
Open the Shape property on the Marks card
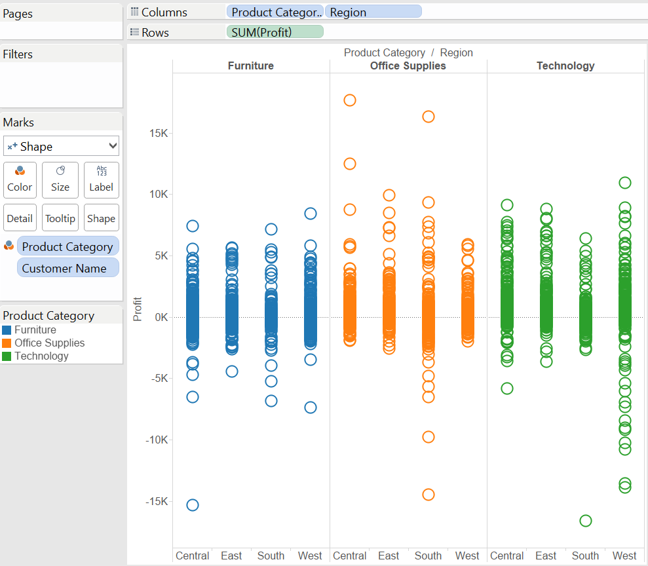(101, 217)
